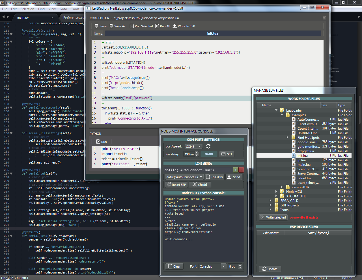Screen dimensions: 362x280
Task: Expand the FPGA_CPLD folder
Action: pos(271,200)
